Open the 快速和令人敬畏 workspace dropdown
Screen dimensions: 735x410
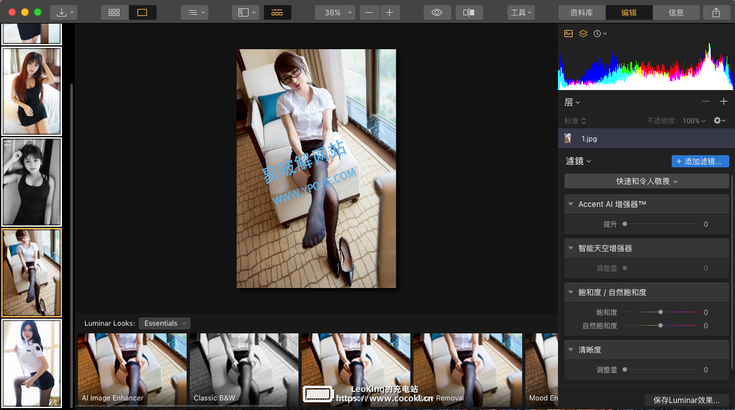pos(646,181)
